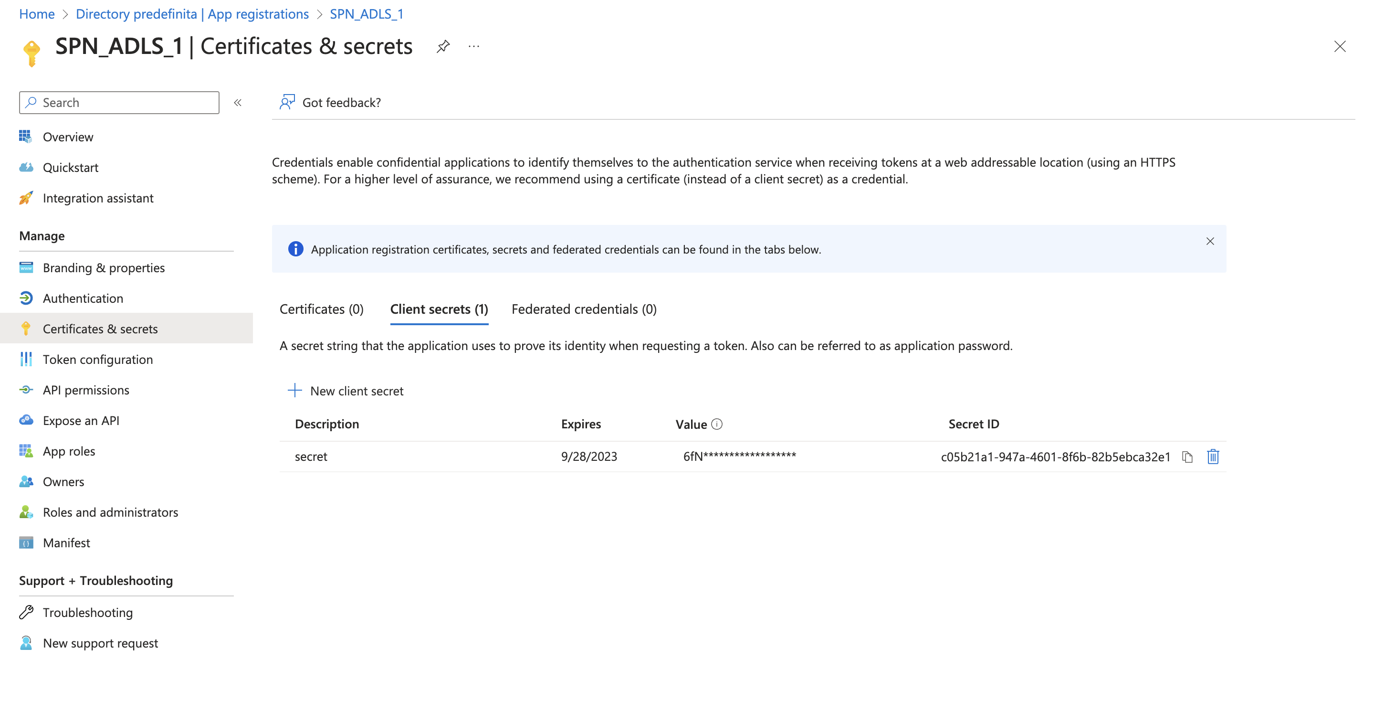Click the sidebar Search field
The height and width of the screenshot is (712, 1374).
coord(119,103)
